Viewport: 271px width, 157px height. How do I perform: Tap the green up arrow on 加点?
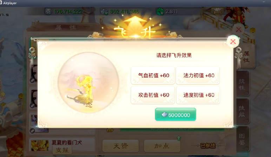click(179, 138)
